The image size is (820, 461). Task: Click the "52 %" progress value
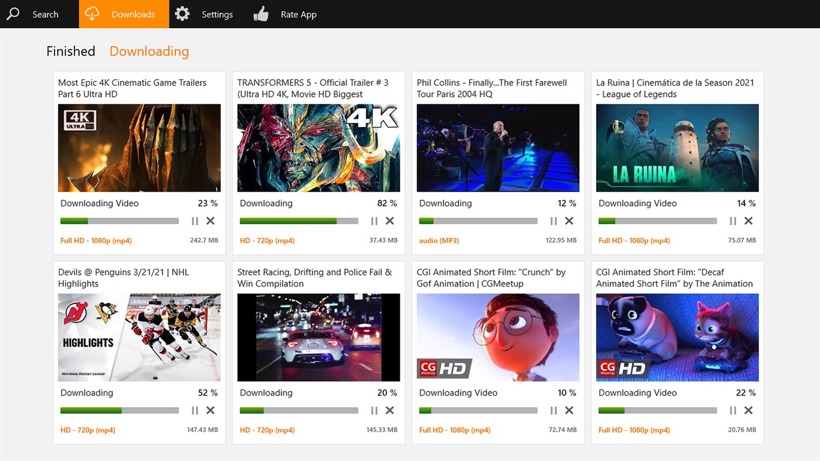(207, 393)
